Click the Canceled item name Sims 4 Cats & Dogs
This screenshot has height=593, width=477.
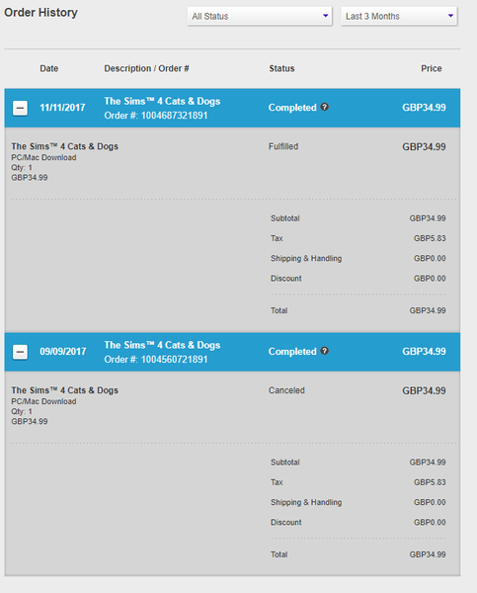click(x=64, y=390)
